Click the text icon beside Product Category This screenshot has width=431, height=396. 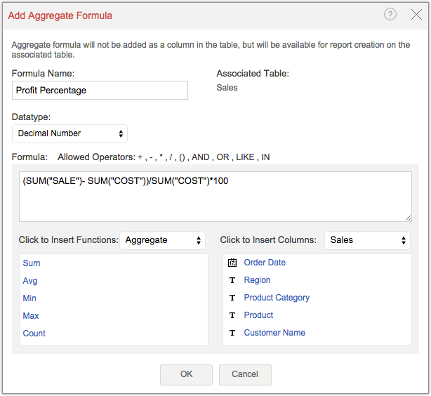point(232,298)
